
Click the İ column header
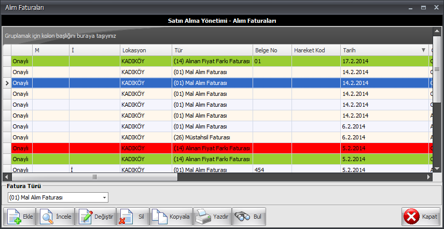point(94,50)
